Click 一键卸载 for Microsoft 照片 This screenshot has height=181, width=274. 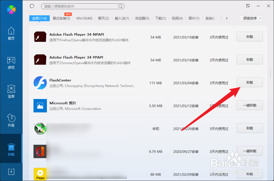coord(250,105)
